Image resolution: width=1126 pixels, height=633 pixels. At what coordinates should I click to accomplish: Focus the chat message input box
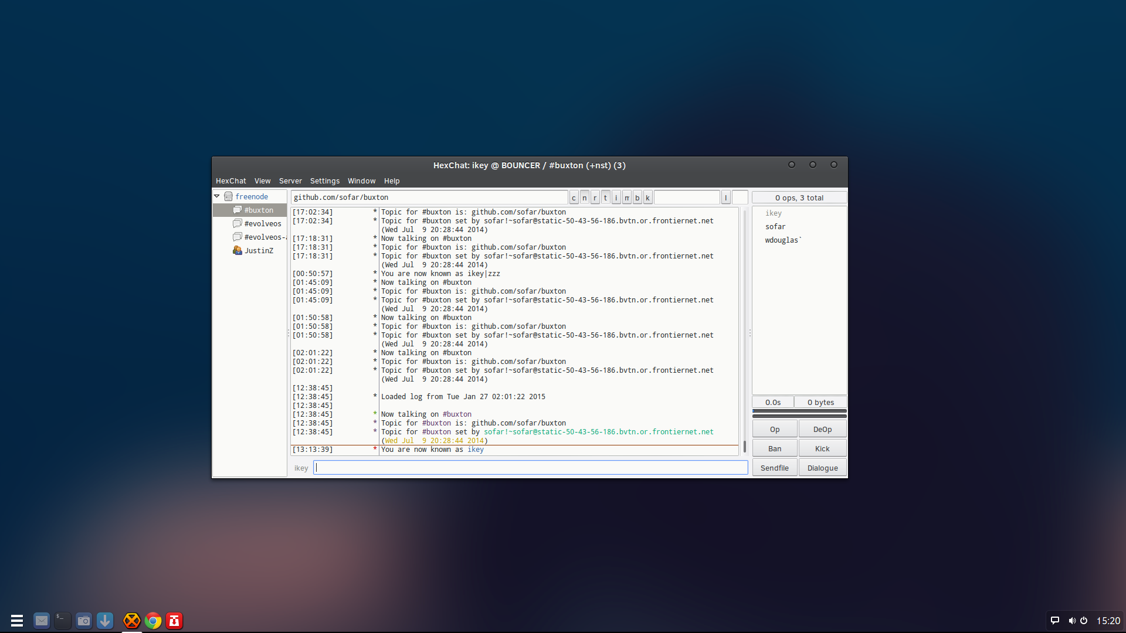click(530, 467)
